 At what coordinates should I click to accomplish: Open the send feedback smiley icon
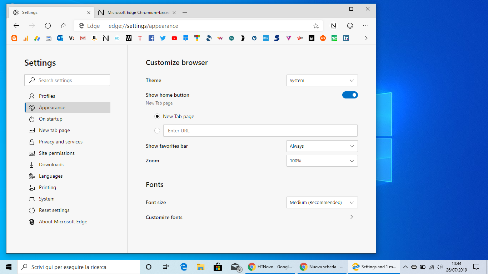pos(350,26)
